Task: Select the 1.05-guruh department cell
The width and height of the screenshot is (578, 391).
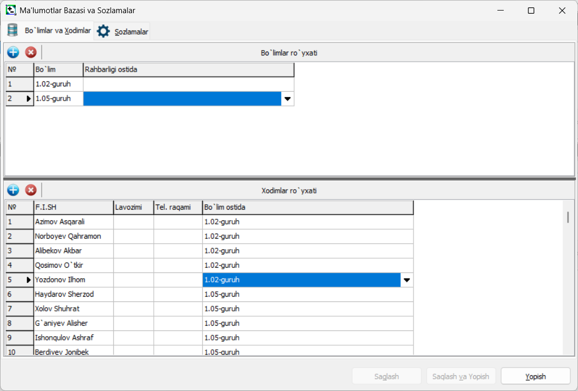Action: 58,99
